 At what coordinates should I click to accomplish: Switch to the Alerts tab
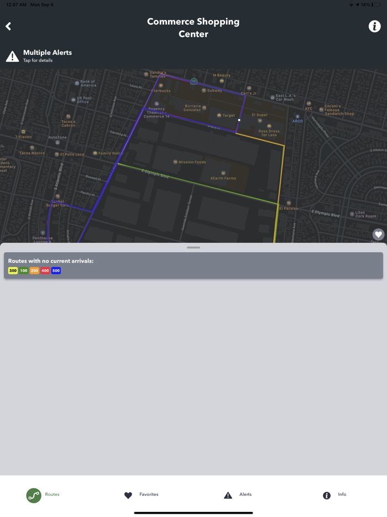238,494
